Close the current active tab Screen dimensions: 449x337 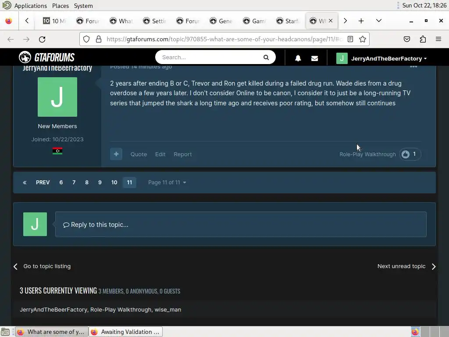pyautogui.click(x=331, y=21)
